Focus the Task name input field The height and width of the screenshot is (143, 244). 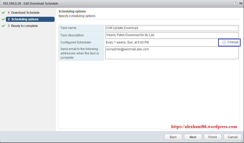coord(172,28)
